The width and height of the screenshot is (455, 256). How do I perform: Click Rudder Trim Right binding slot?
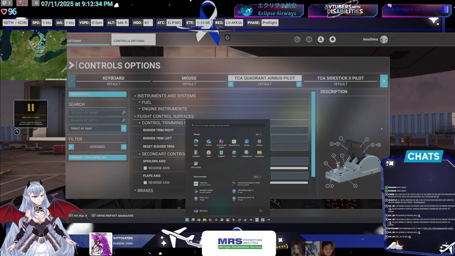click(x=289, y=130)
